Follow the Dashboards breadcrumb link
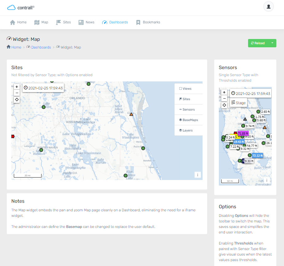Image resolution: width=284 pixels, height=266 pixels. click(x=41, y=47)
